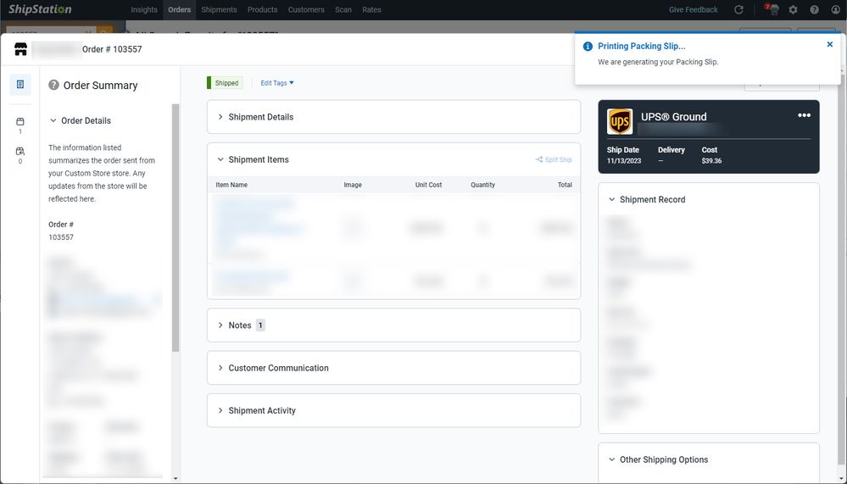Click the shipments box icon showing 1
Screen dimensions: 847x484
pyautogui.click(x=20, y=125)
